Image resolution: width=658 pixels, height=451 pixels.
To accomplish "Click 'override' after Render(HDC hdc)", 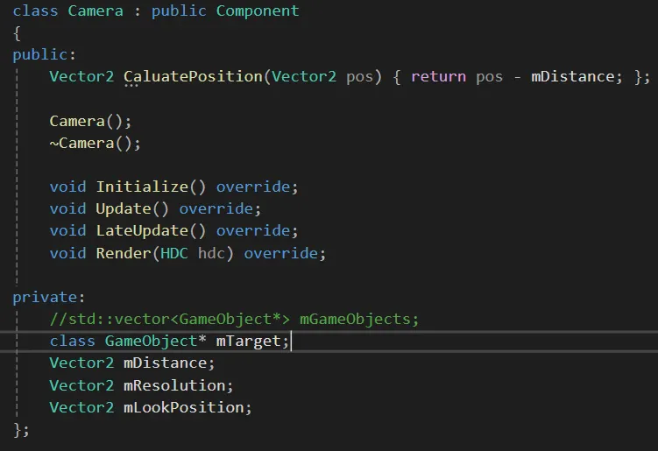I will click(280, 253).
